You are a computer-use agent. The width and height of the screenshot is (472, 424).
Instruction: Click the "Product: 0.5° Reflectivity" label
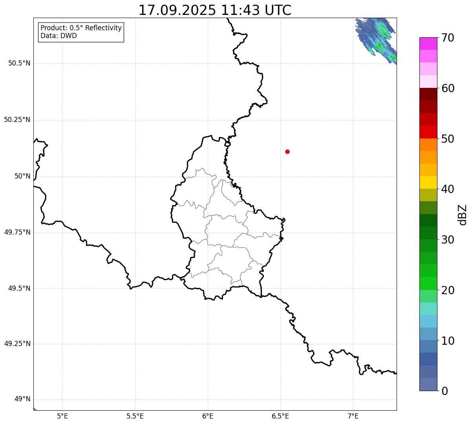[81, 28]
